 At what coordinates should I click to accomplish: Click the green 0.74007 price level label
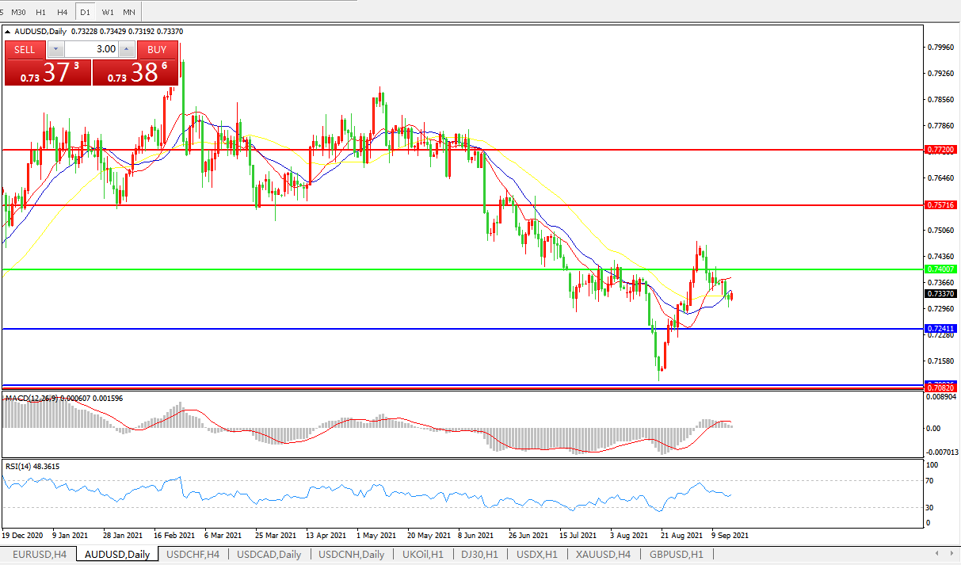pos(941,269)
